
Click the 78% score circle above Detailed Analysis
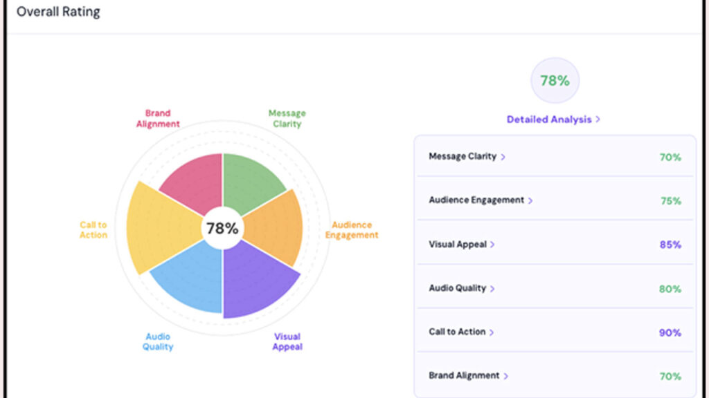(x=555, y=81)
